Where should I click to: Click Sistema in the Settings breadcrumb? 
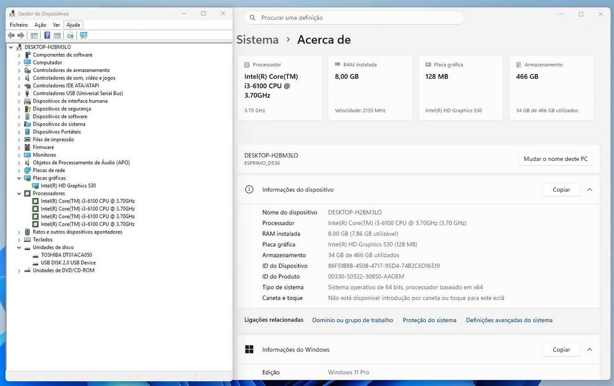point(258,39)
